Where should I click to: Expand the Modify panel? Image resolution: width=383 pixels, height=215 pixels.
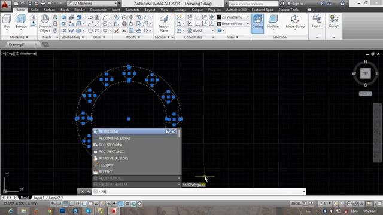coord(133,37)
